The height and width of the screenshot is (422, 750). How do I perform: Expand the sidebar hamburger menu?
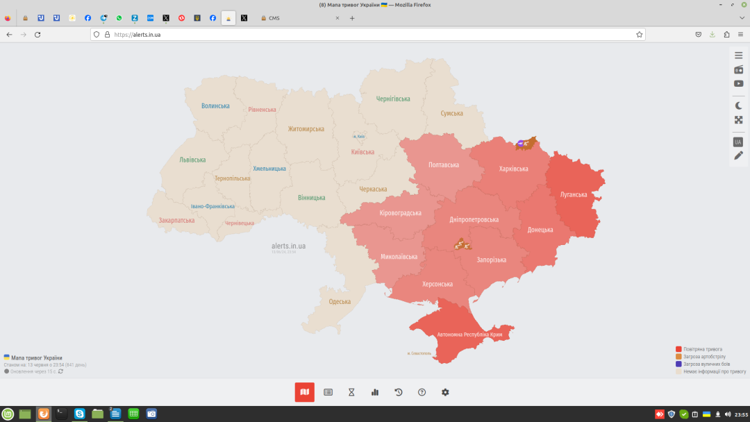click(738, 54)
